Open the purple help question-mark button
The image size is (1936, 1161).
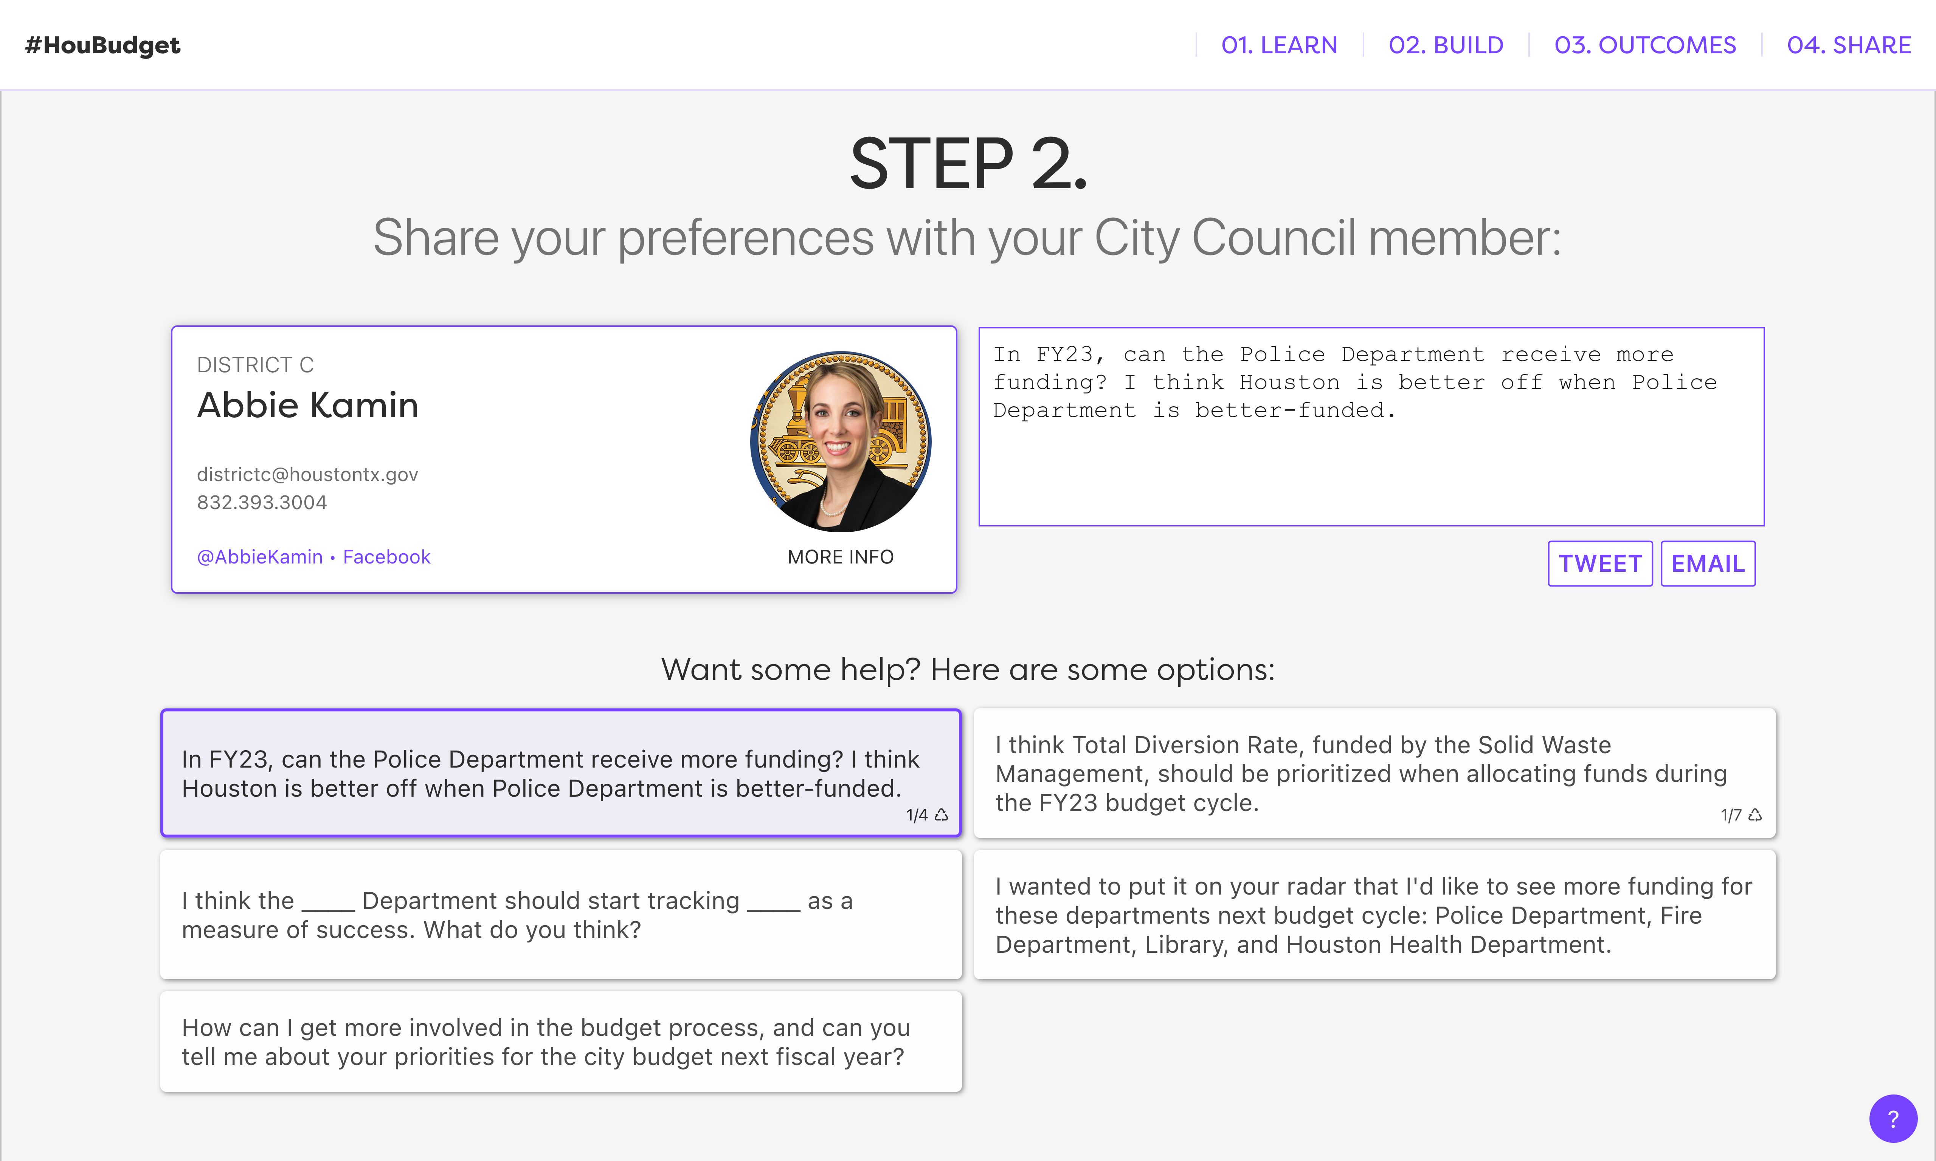1892,1118
